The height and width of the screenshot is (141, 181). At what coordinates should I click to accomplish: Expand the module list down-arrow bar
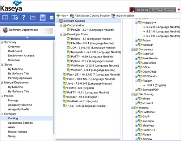(x=28, y=38)
